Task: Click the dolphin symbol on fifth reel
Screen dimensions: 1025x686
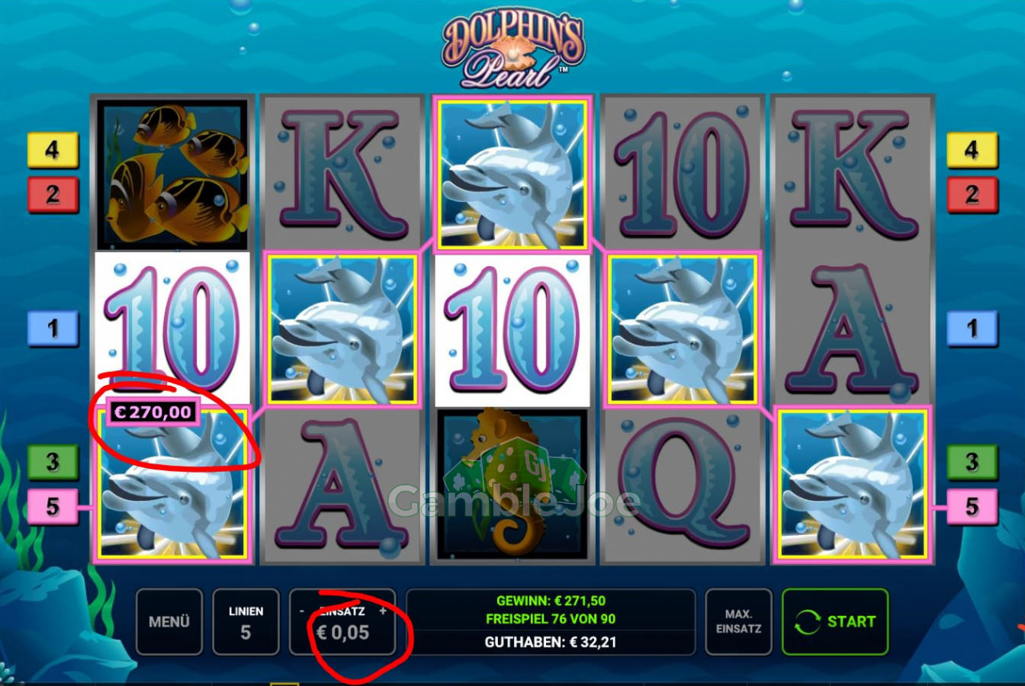Action: (852, 485)
